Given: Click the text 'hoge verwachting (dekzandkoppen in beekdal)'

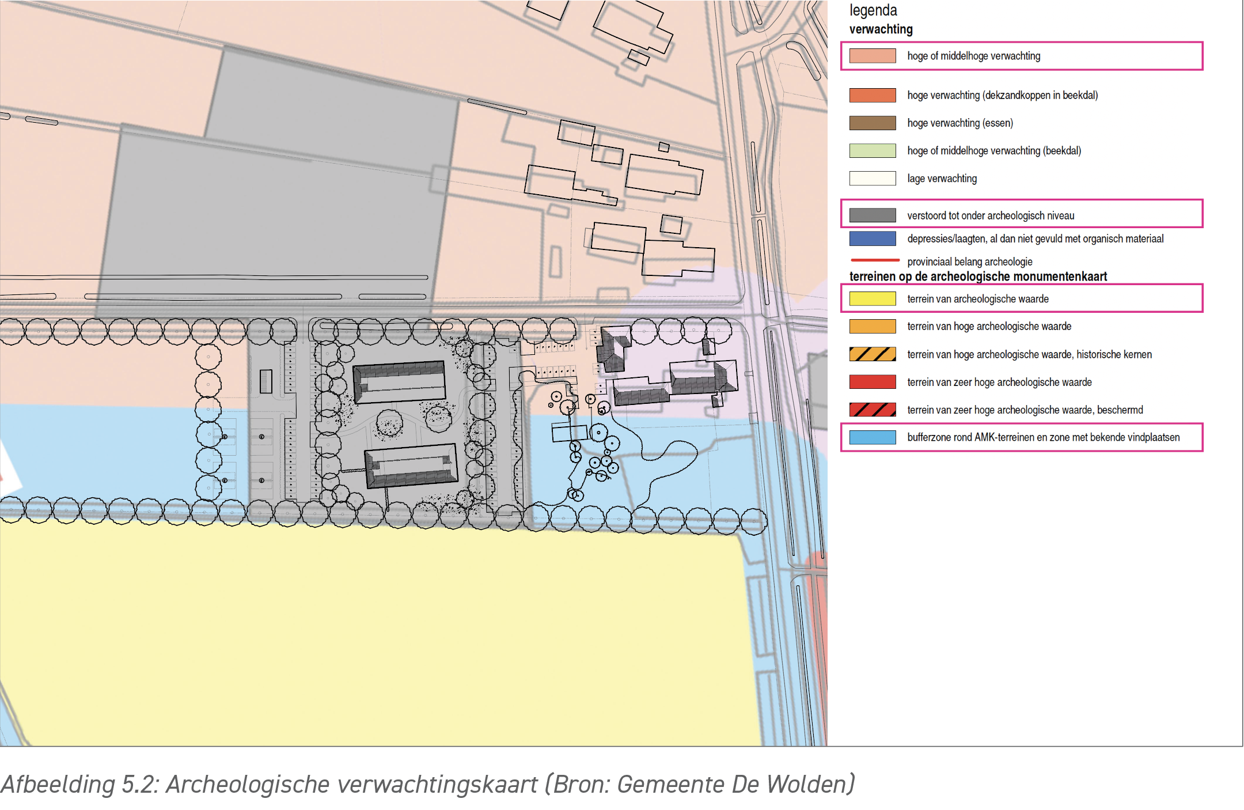Looking at the screenshot, I should coord(1003,95).
